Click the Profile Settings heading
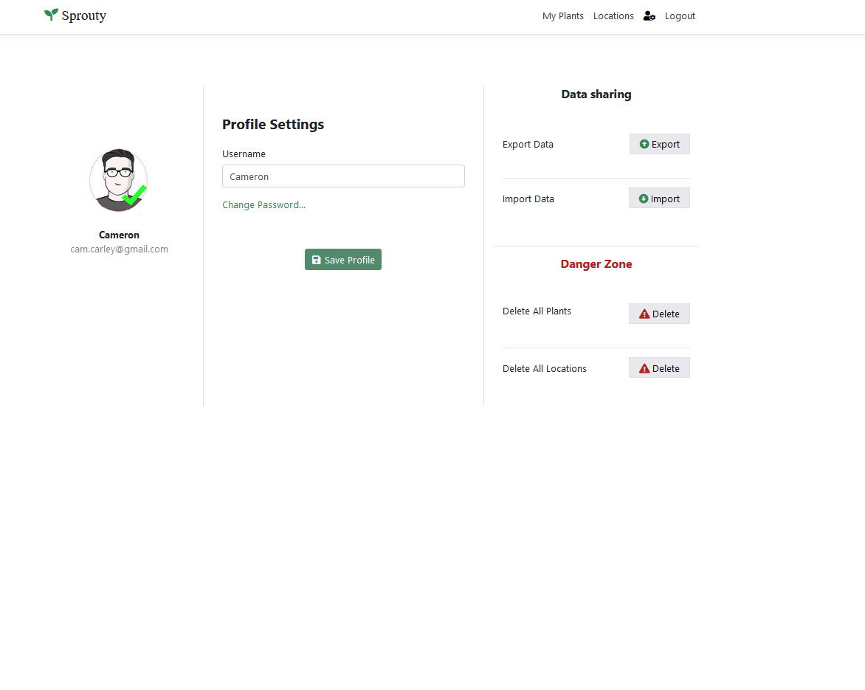Viewport: 865px width, 690px height. 273,125
